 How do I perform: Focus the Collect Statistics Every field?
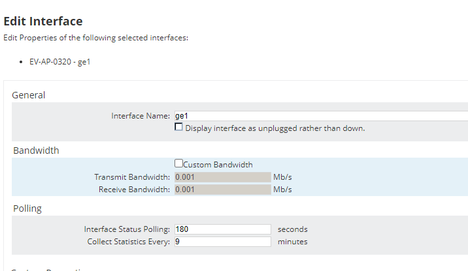(222, 242)
